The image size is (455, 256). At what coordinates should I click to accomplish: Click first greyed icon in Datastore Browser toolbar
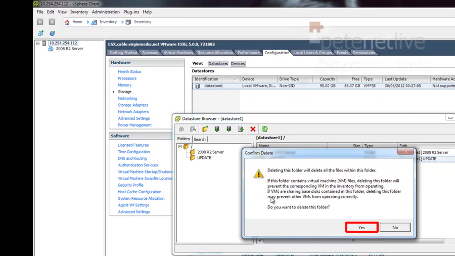(x=181, y=129)
